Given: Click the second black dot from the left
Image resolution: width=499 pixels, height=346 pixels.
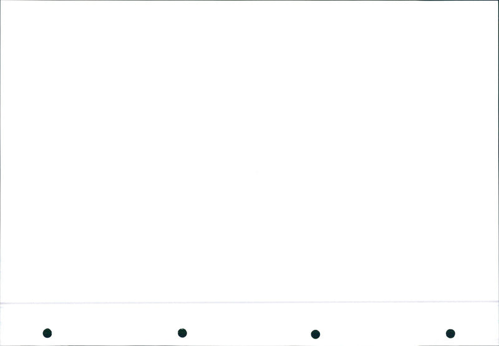Looking at the screenshot, I should tap(182, 333).
